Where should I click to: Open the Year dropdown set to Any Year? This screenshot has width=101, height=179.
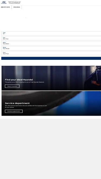point(51,38)
